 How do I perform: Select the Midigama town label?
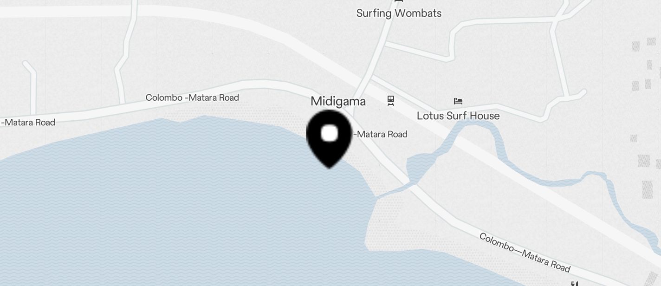tap(338, 101)
